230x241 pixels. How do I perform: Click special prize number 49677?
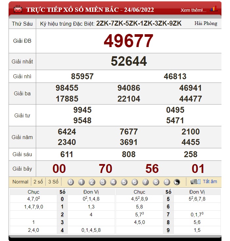(x=128, y=41)
